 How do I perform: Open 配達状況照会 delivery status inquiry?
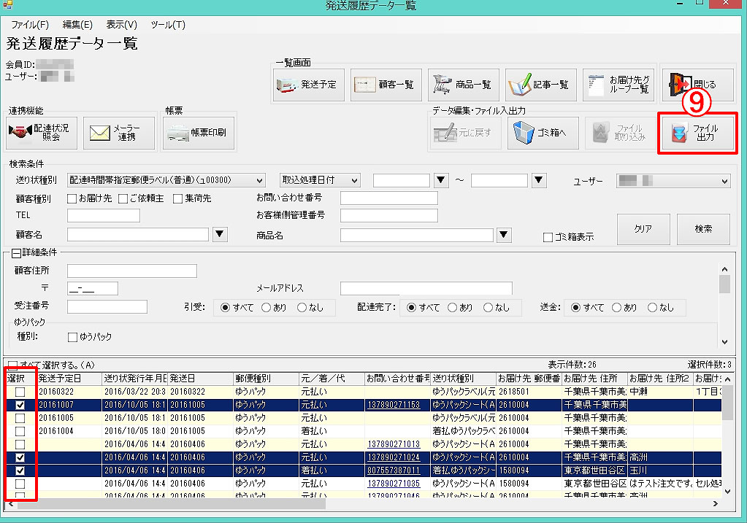(43, 133)
